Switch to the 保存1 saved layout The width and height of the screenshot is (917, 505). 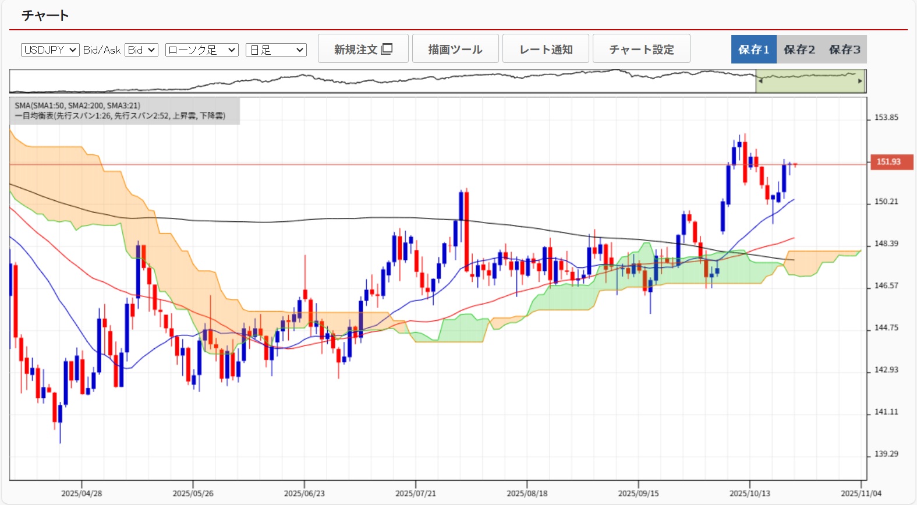(x=753, y=50)
